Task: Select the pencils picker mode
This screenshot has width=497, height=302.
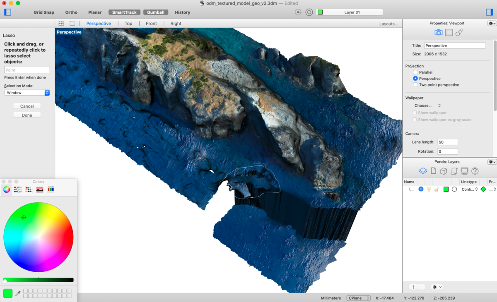Action: tap(51, 189)
